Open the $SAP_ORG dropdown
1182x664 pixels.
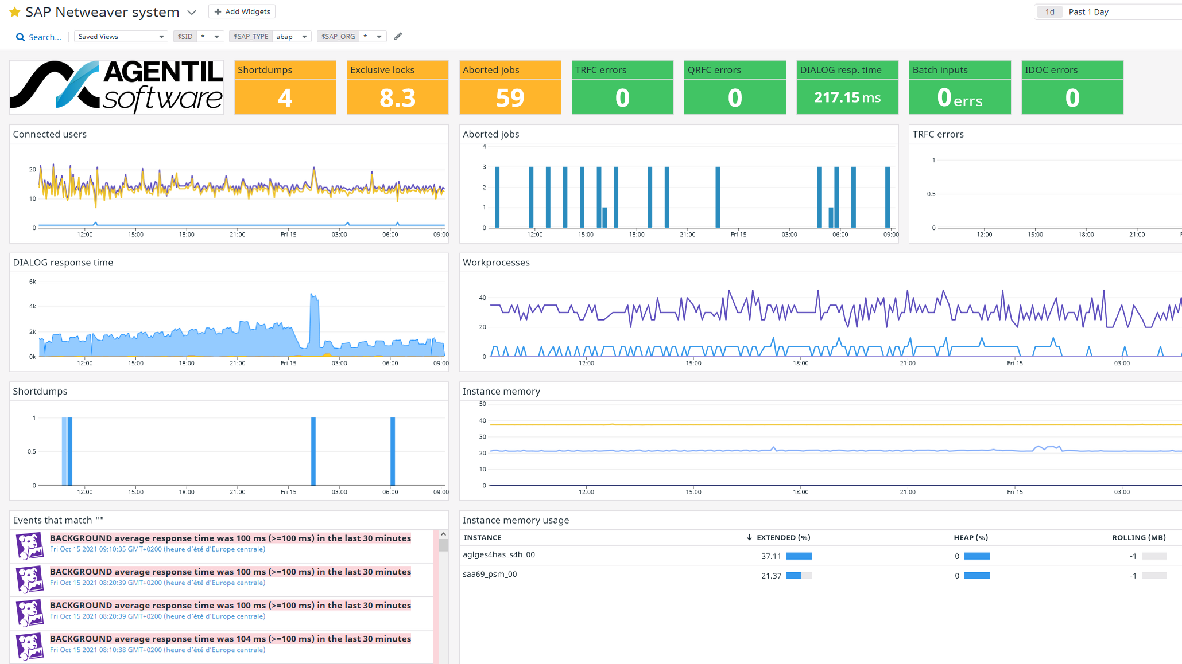(x=379, y=36)
